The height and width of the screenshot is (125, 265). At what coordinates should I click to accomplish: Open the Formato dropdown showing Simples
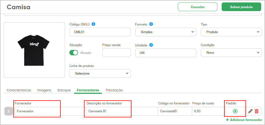(x=166, y=32)
